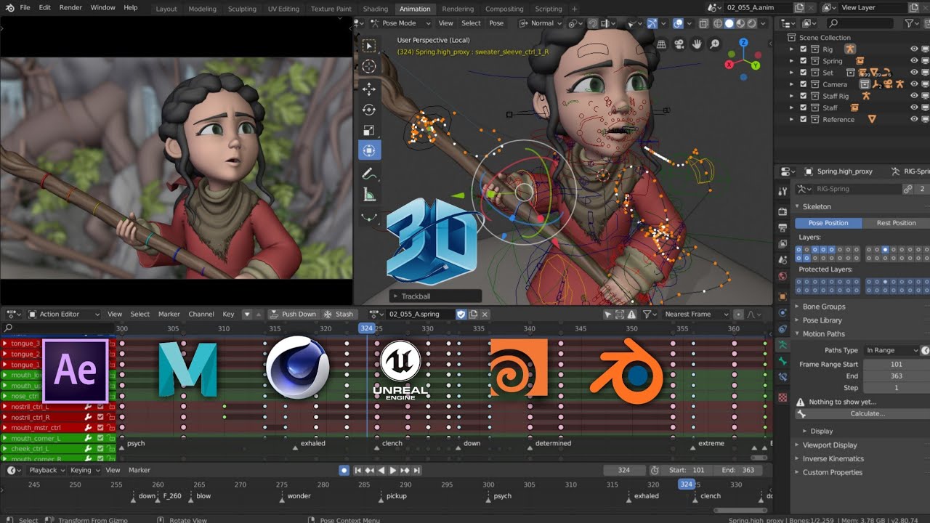The image size is (930, 523).
Task: Collapse the Skeleton panel
Action: pyautogui.click(x=817, y=206)
